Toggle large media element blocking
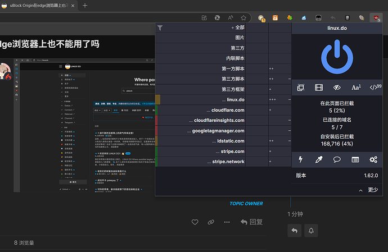The image size is (388, 252). 319,88
